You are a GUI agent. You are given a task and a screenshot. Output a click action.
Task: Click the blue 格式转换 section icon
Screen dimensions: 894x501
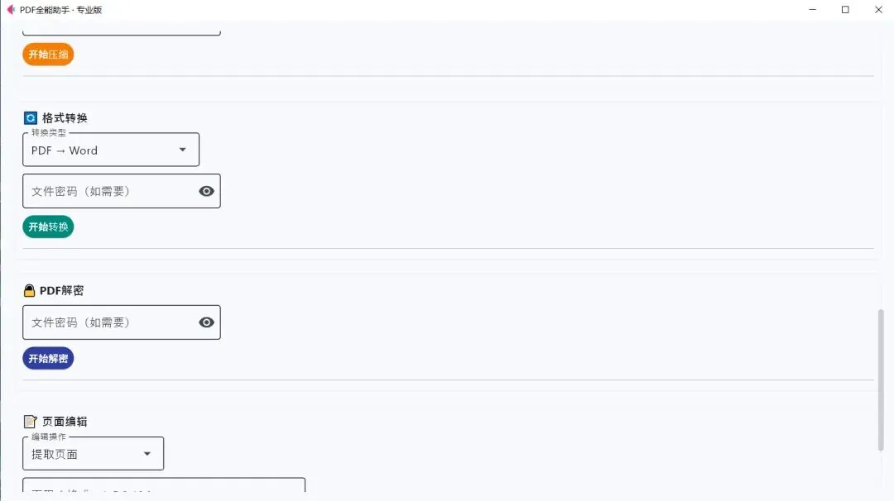point(31,118)
